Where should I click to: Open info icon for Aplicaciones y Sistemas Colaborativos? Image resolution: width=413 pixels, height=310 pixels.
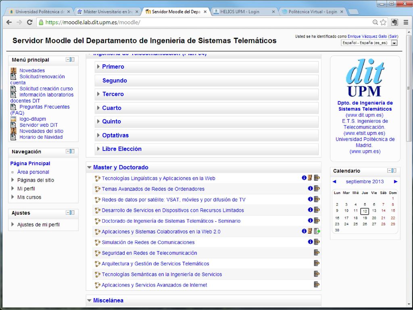pyautogui.click(x=304, y=231)
